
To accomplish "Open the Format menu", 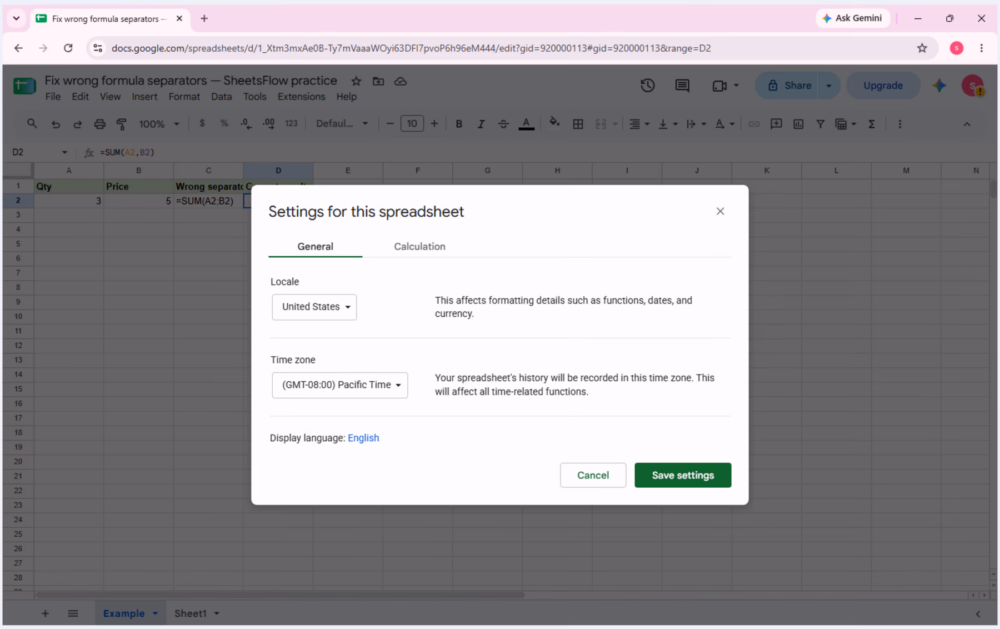I will coord(184,97).
